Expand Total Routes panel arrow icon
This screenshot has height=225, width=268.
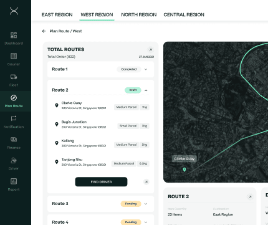151,50
